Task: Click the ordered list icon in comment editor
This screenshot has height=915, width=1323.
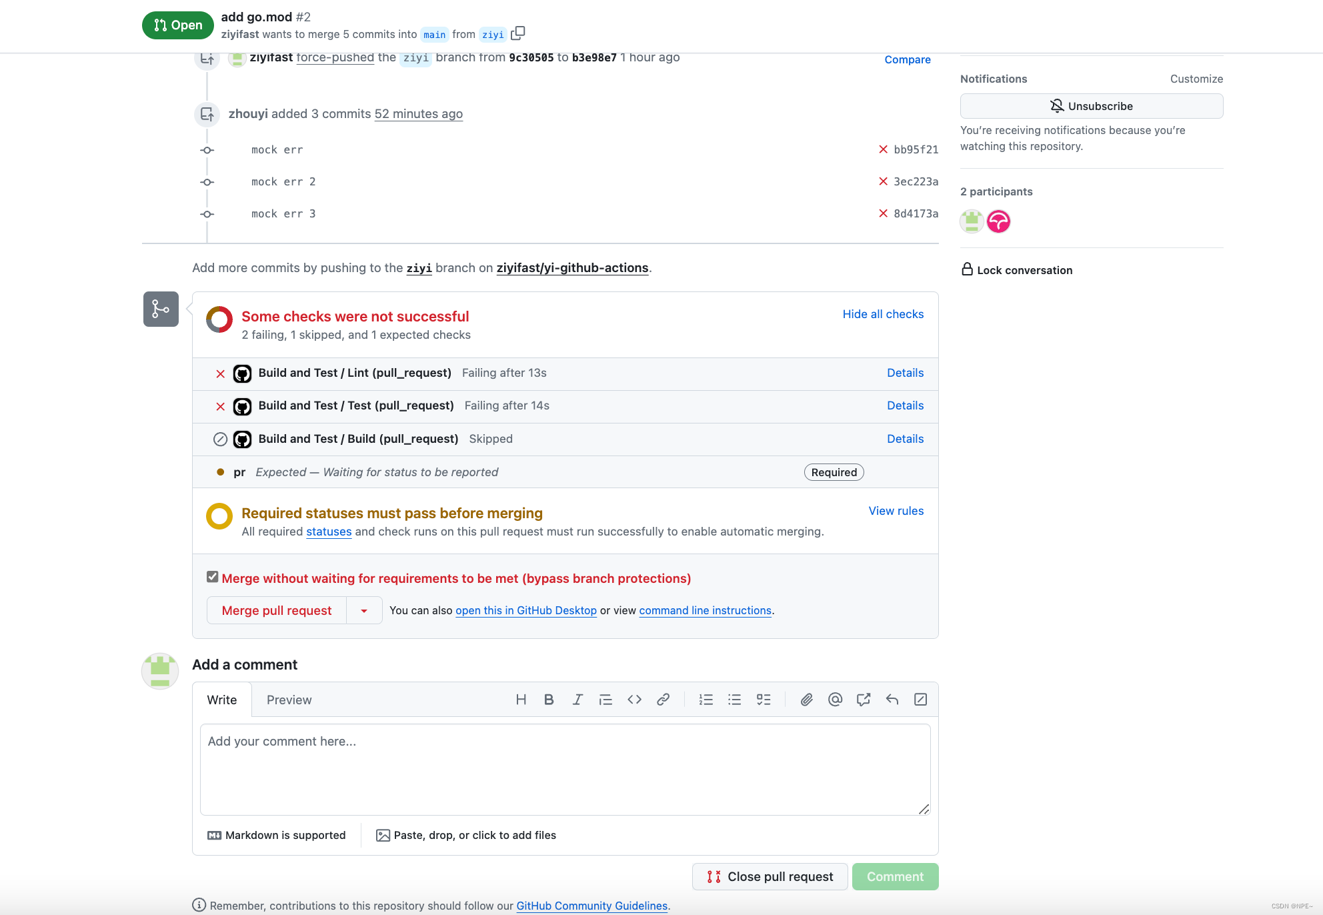Action: click(x=707, y=700)
